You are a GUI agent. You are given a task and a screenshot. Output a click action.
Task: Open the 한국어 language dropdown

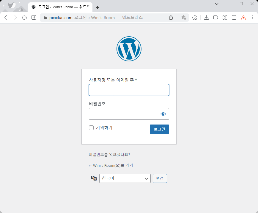(x=125, y=178)
